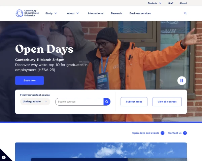Click the About menu label
This screenshot has height=161, width=202.
(71, 13)
